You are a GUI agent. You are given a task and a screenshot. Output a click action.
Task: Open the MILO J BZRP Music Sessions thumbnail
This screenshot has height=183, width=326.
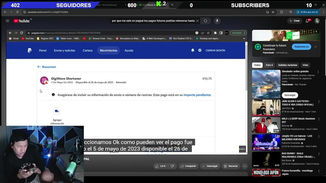(x=266, y=125)
